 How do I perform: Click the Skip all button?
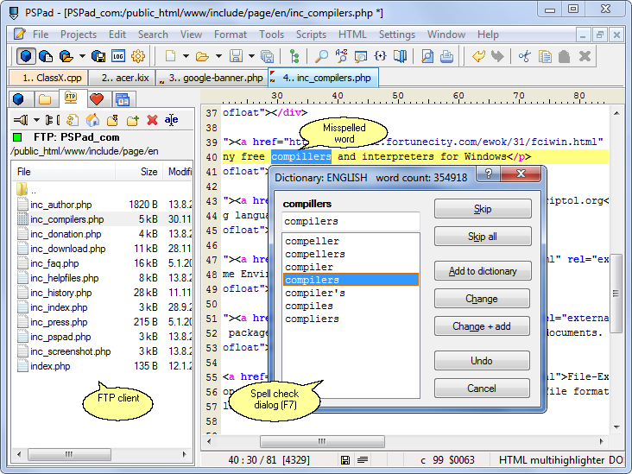[483, 237]
